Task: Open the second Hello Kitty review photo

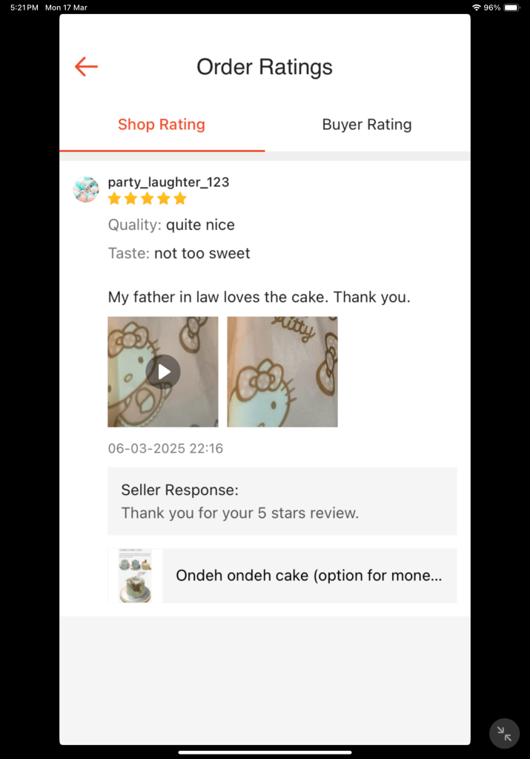Action: 282,372
